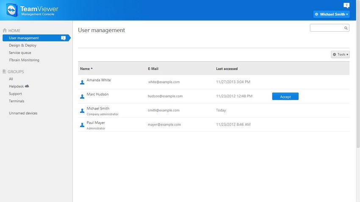Open Unnamed devices
The width and height of the screenshot is (360, 202).
click(23, 113)
